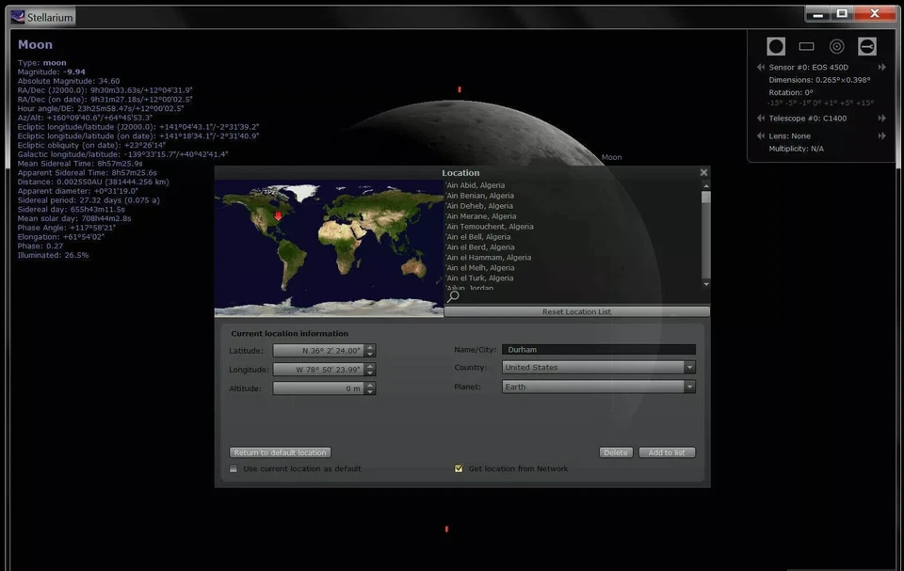Click the Add to list button
This screenshot has height=571, width=904.
pyautogui.click(x=667, y=452)
